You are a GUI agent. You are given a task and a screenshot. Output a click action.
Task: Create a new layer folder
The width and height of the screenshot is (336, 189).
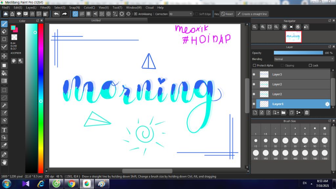283,113
